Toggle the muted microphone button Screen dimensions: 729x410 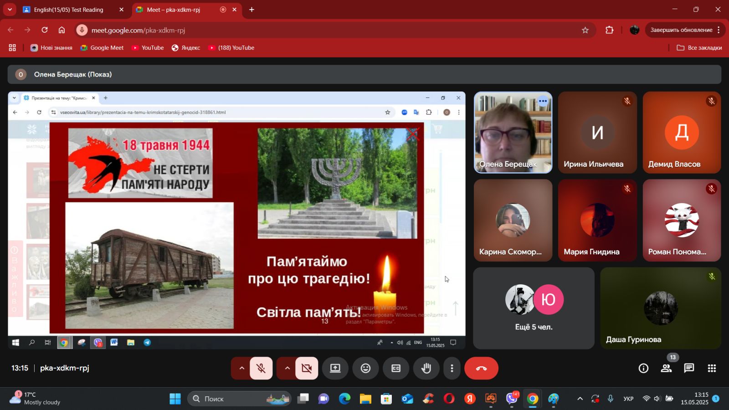click(x=261, y=368)
